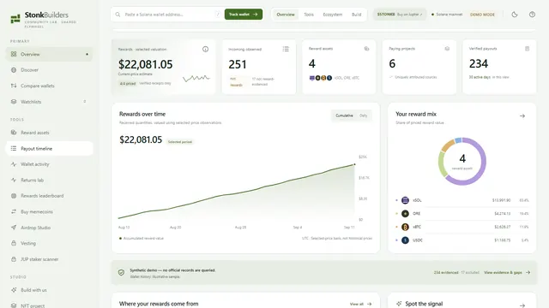Switch to the Ecosystem top tab

point(333,15)
